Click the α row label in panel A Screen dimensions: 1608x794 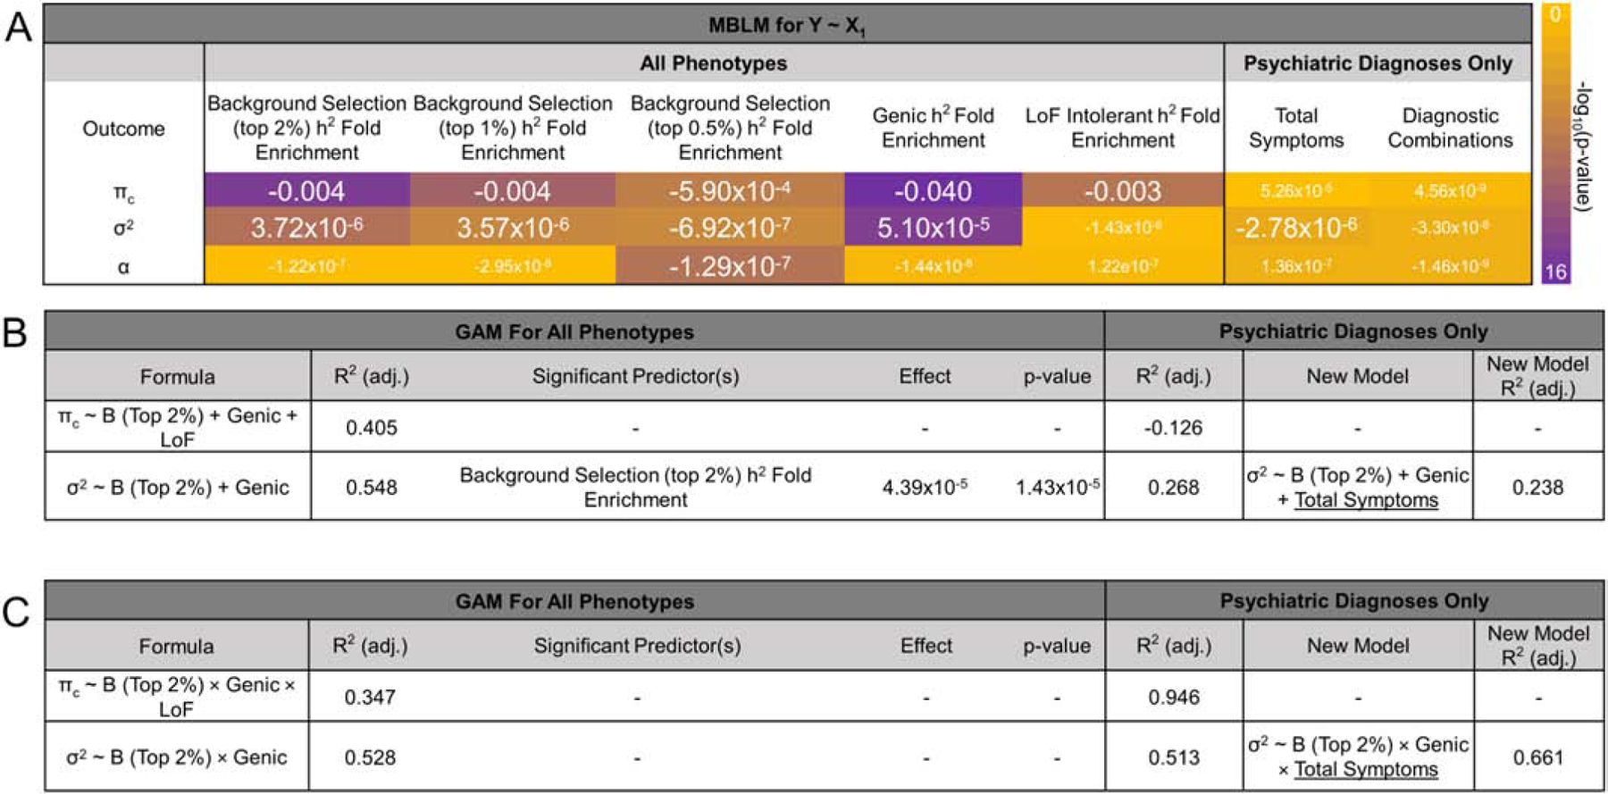click(x=123, y=266)
